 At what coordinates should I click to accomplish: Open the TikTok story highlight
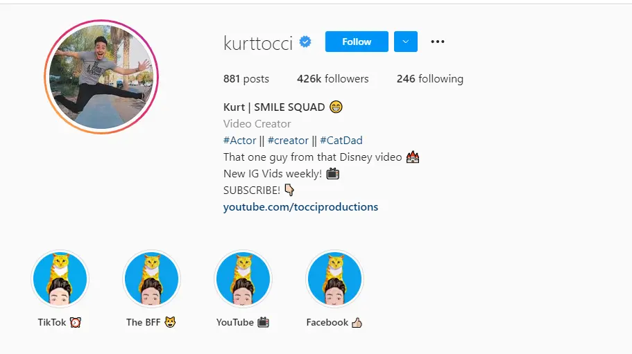click(x=60, y=278)
